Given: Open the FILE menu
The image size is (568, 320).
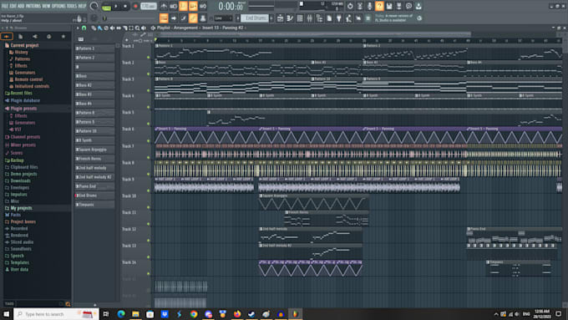Looking at the screenshot, I should [5, 6].
